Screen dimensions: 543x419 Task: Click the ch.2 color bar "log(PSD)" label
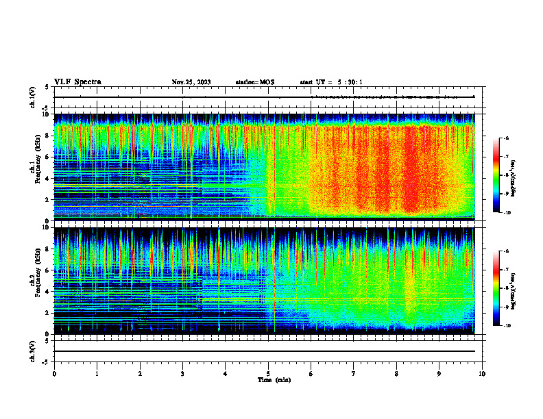pyautogui.click(x=514, y=290)
